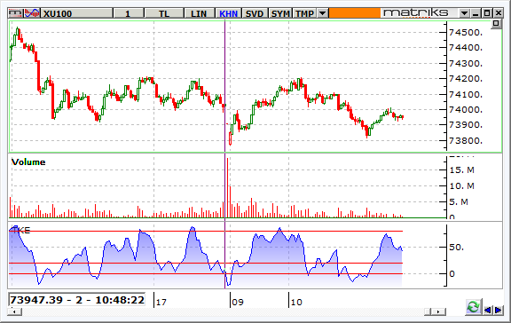Click scrollbar right arrow
The width and height of the screenshot is (511, 323).
[438, 311]
